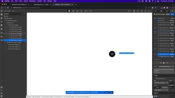Viewport: 175px width, 98px height.
Task: Collapse 158-menu-trigger-wrapper tree node
Action: point(7,42)
